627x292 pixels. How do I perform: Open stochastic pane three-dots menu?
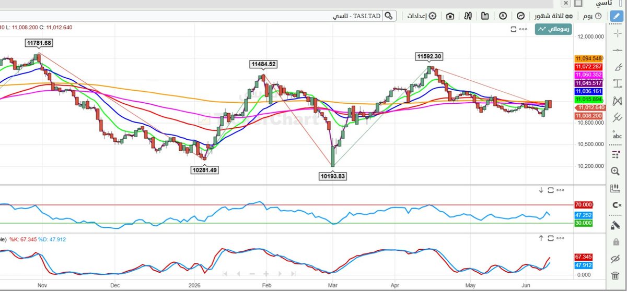click(x=560, y=238)
